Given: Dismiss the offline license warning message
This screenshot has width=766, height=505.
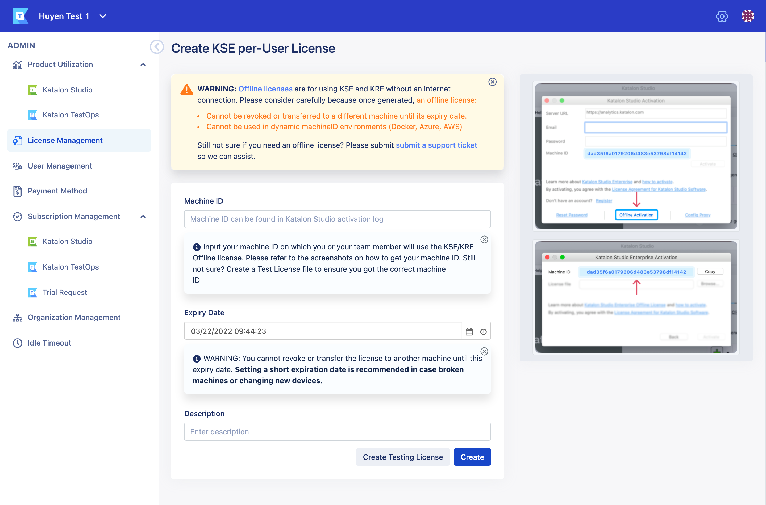Looking at the screenshot, I should [491, 81].
